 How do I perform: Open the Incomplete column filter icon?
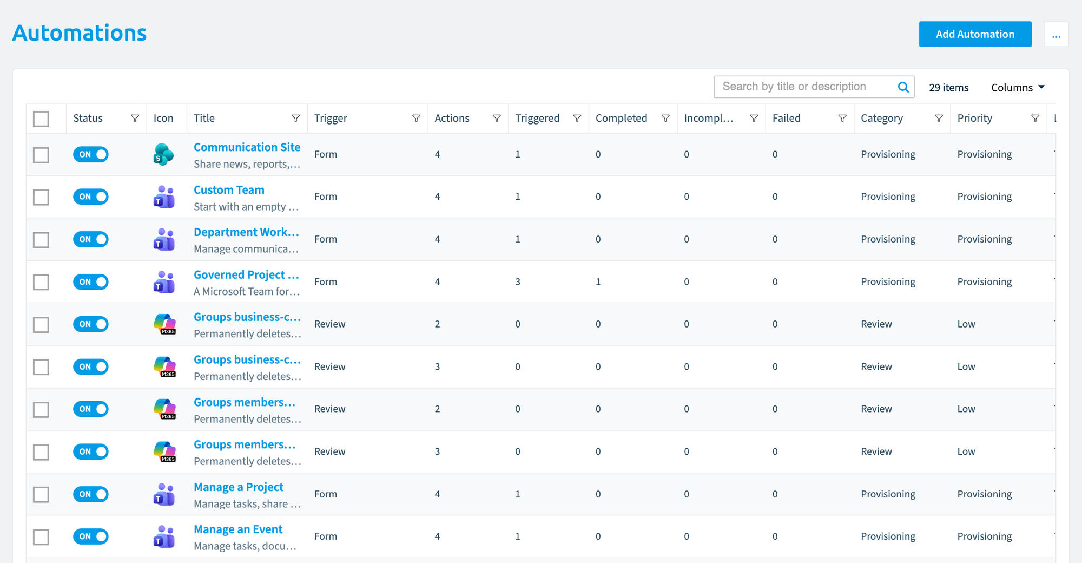pyautogui.click(x=754, y=119)
